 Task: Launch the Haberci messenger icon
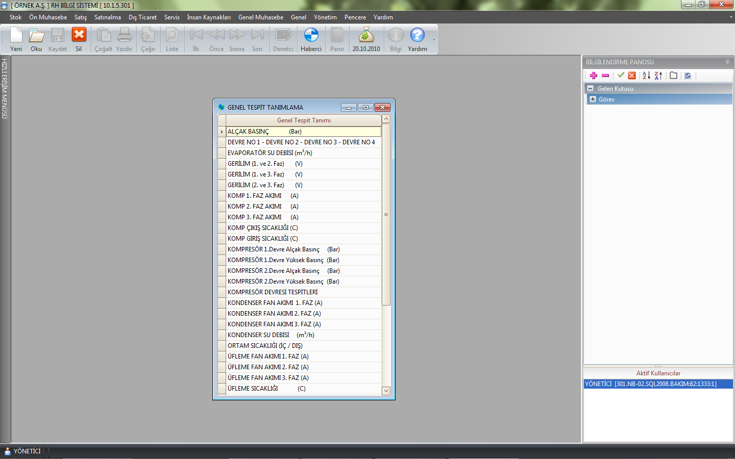(x=311, y=39)
